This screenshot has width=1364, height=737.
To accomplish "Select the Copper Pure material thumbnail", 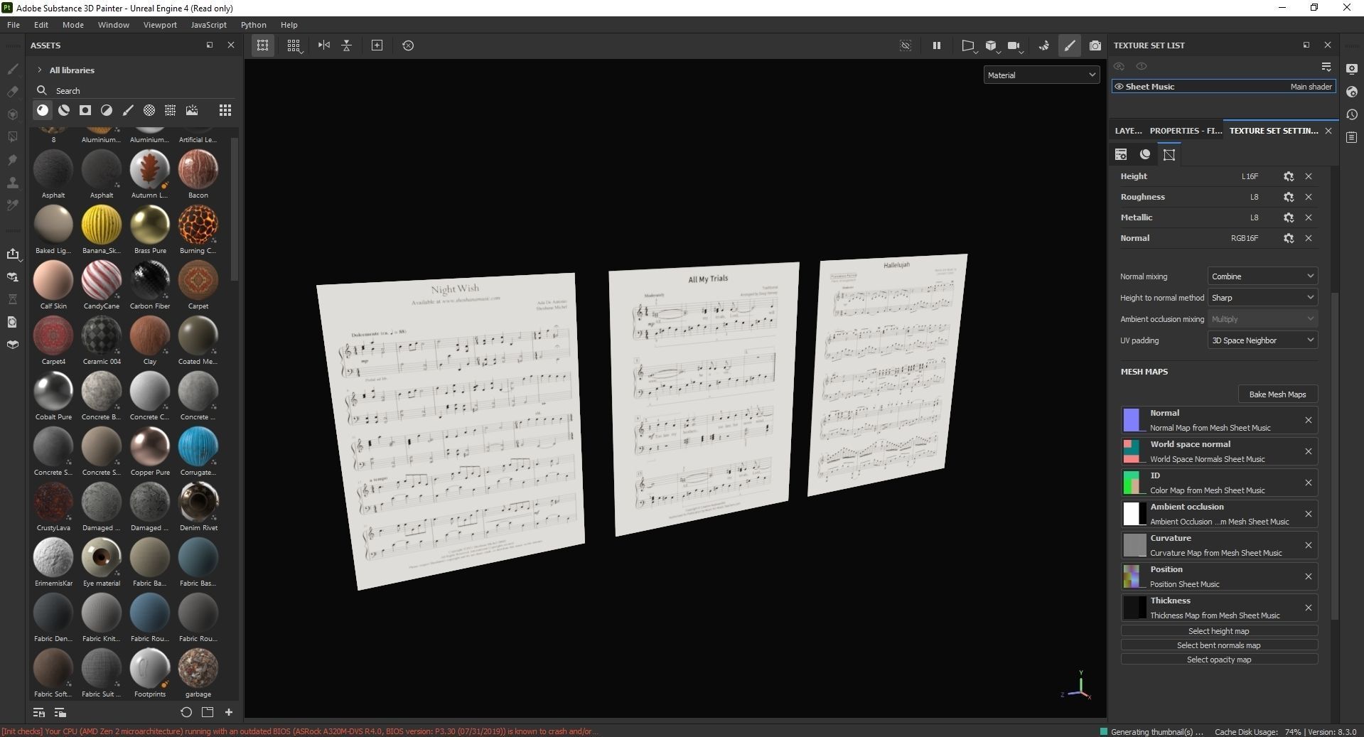I will [x=150, y=446].
